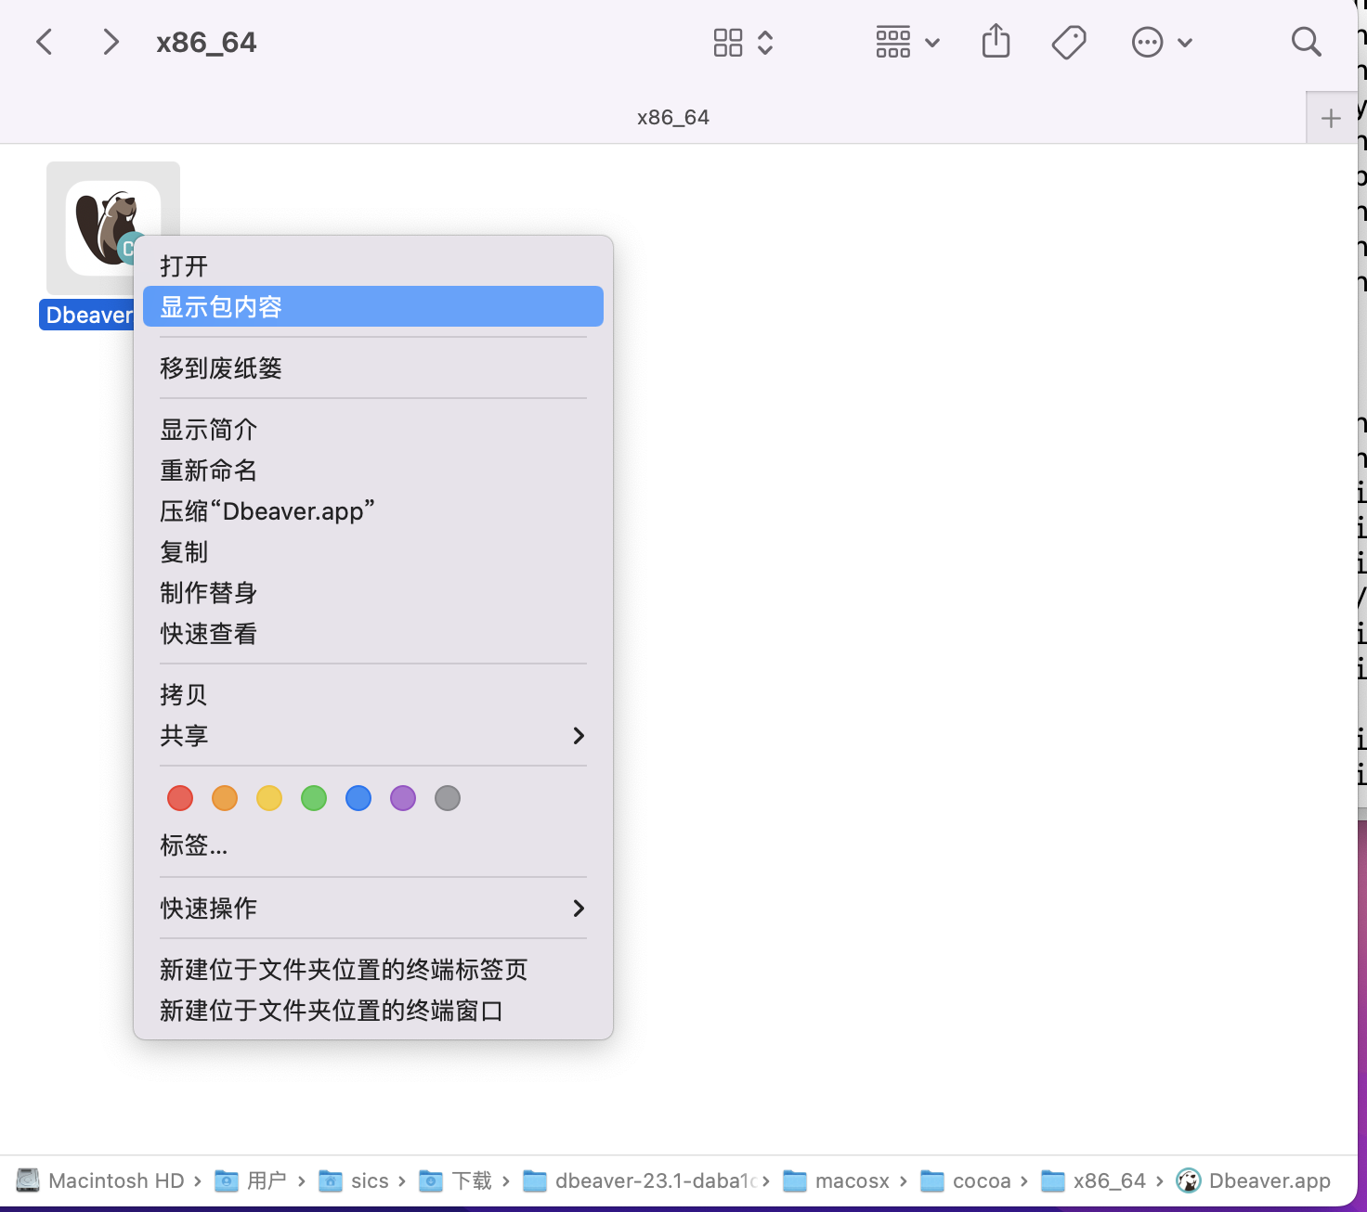Choose 压缩"Dbeaver.app" entry
This screenshot has width=1367, height=1212.
click(373, 511)
